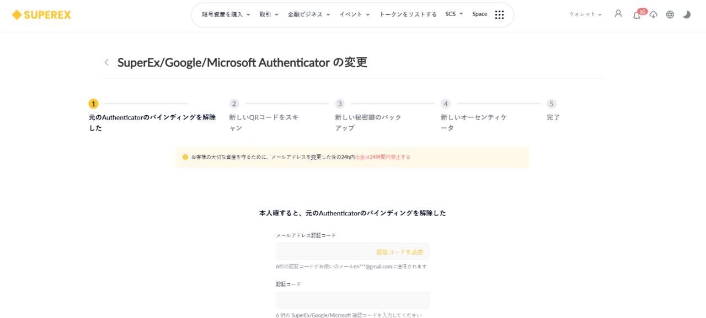
Task: Click トークンをリストする in the navigation bar
Action: click(409, 14)
